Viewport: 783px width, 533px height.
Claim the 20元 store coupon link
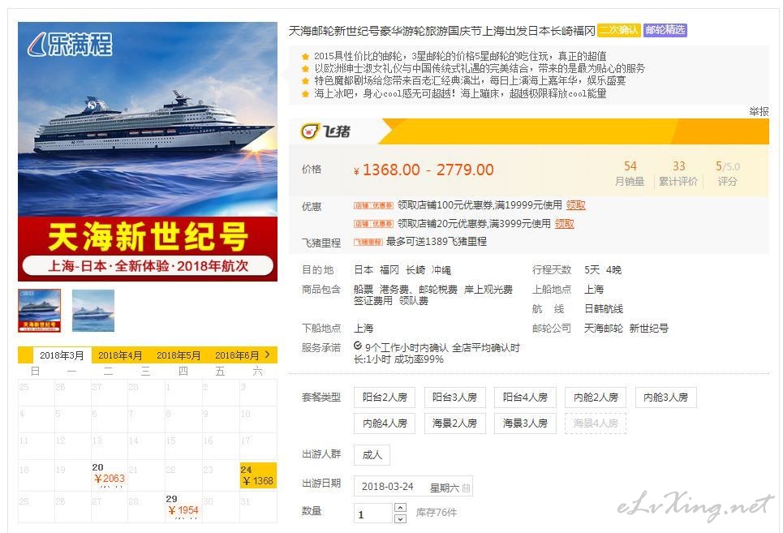click(x=564, y=224)
